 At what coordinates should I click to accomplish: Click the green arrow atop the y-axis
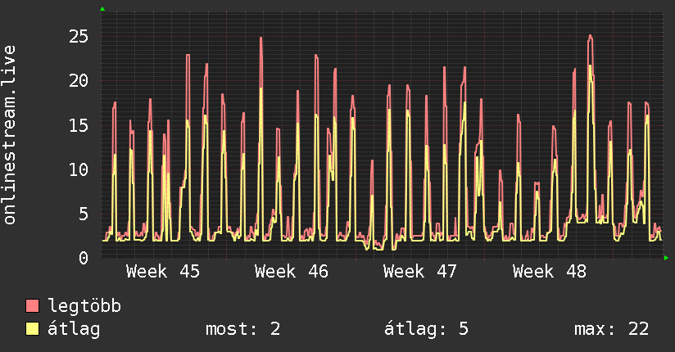click(102, 9)
